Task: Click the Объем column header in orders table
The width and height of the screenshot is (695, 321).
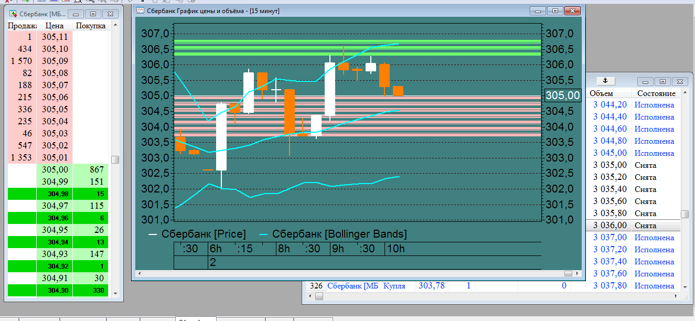Action: pyautogui.click(x=601, y=93)
